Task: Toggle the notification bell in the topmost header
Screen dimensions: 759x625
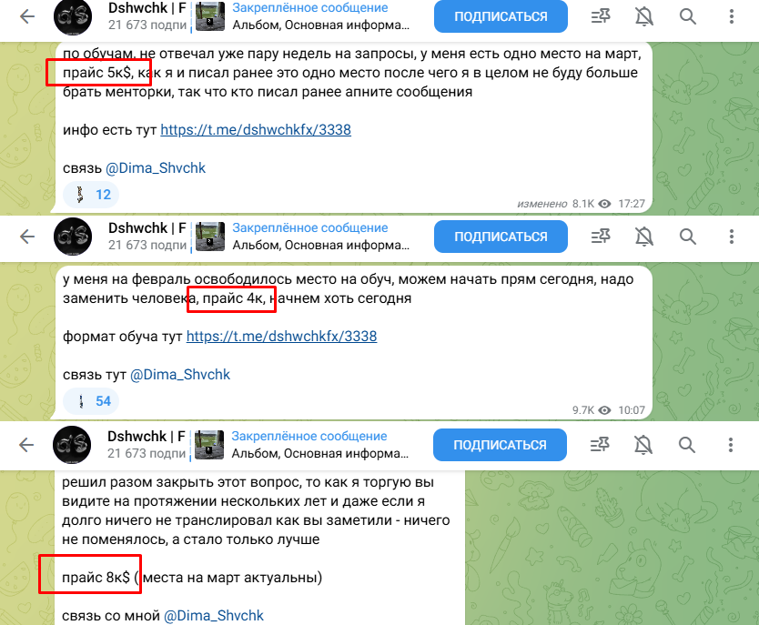Action: click(x=643, y=16)
